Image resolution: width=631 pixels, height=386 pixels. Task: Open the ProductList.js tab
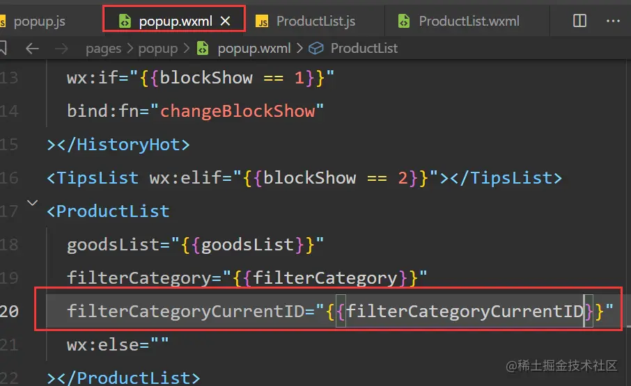pos(315,21)
